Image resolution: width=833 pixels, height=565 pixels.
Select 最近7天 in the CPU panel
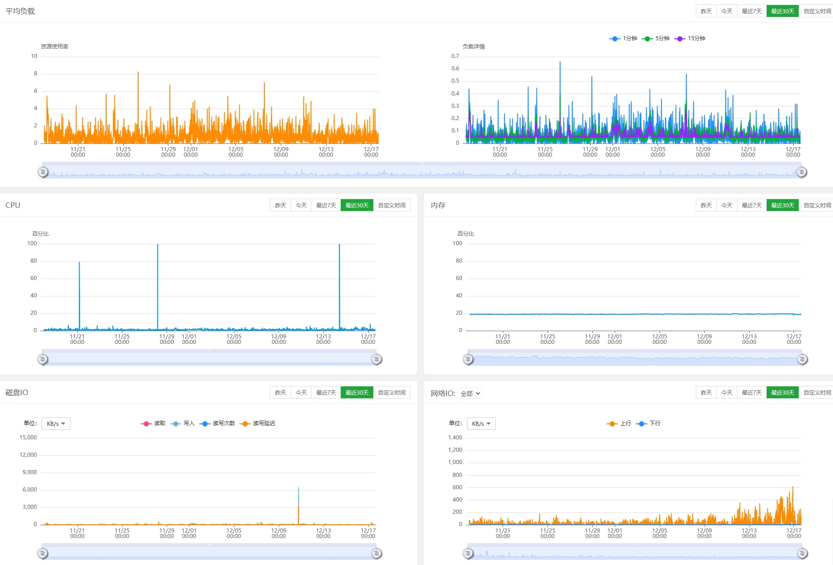tap(326, 205)
